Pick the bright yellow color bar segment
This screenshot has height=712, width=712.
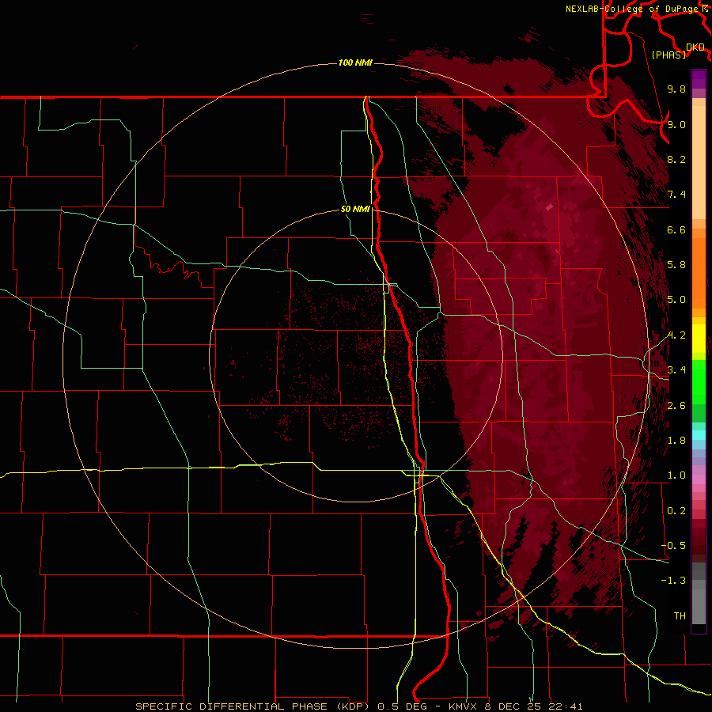pos(699,339)
